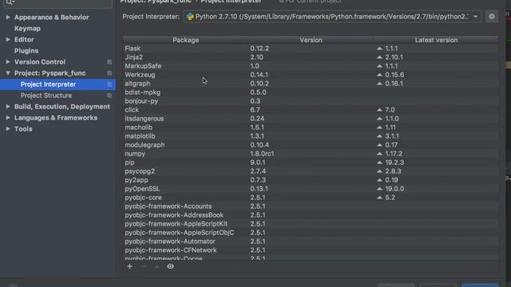Image resolution: width=511 pixels, height=287 pixels.
Task: Click the interpreter settings gear icon
Action: [492, 17]
